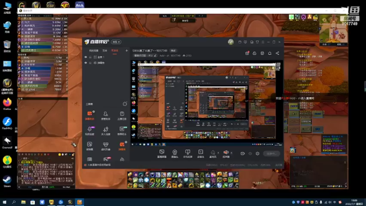Click the padlock icon in the stream header
Viewport: 366px width, 206px height.
point(254,53)
